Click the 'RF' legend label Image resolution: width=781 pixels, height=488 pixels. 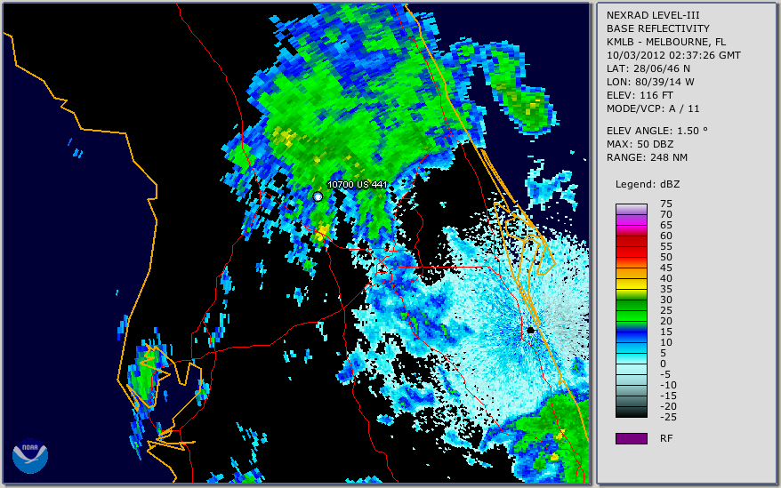pyautogui.click(x=666, y=438)
